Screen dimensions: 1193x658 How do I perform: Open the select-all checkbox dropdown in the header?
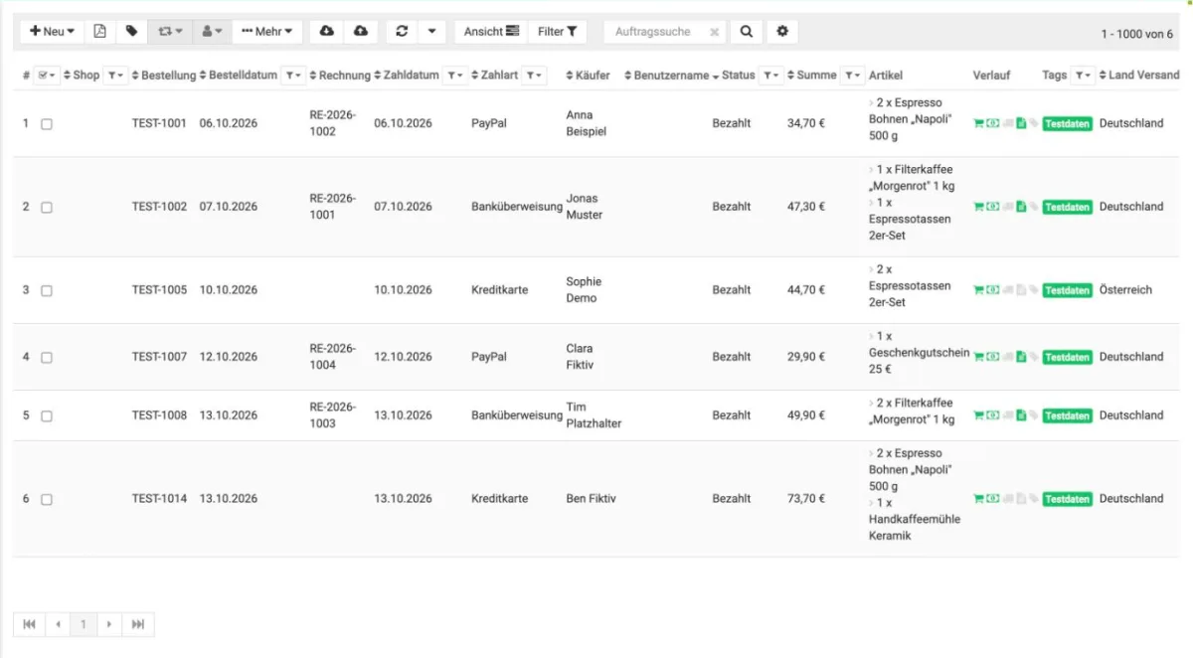tap(47, 75)
